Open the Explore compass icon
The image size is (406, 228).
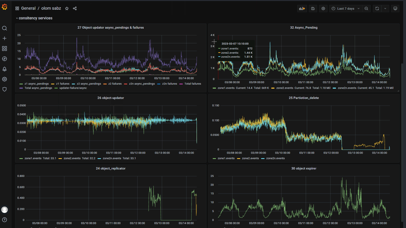4,59
